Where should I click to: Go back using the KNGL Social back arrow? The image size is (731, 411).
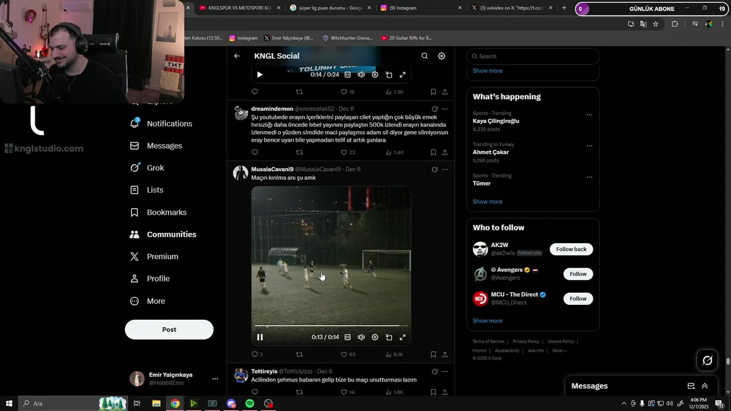(237, 56)
